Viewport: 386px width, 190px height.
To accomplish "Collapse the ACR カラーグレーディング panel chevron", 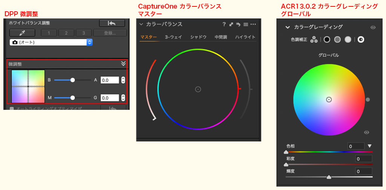I will click(288, 27).
